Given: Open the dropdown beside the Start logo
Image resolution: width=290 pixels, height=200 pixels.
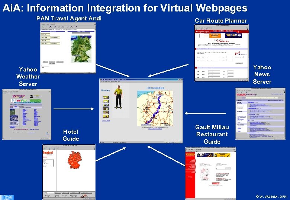Looking at the screenshot, I should pyautogui.click(x=239, y=57).
